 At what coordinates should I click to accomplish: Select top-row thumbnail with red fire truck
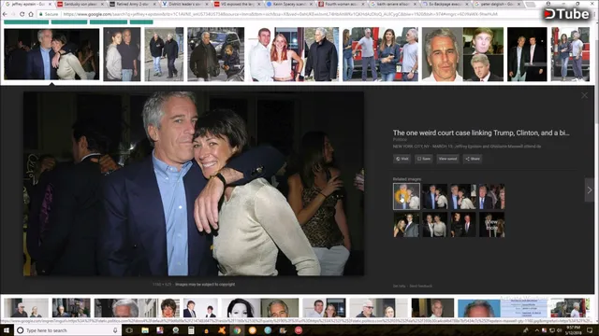coord(380,54)
